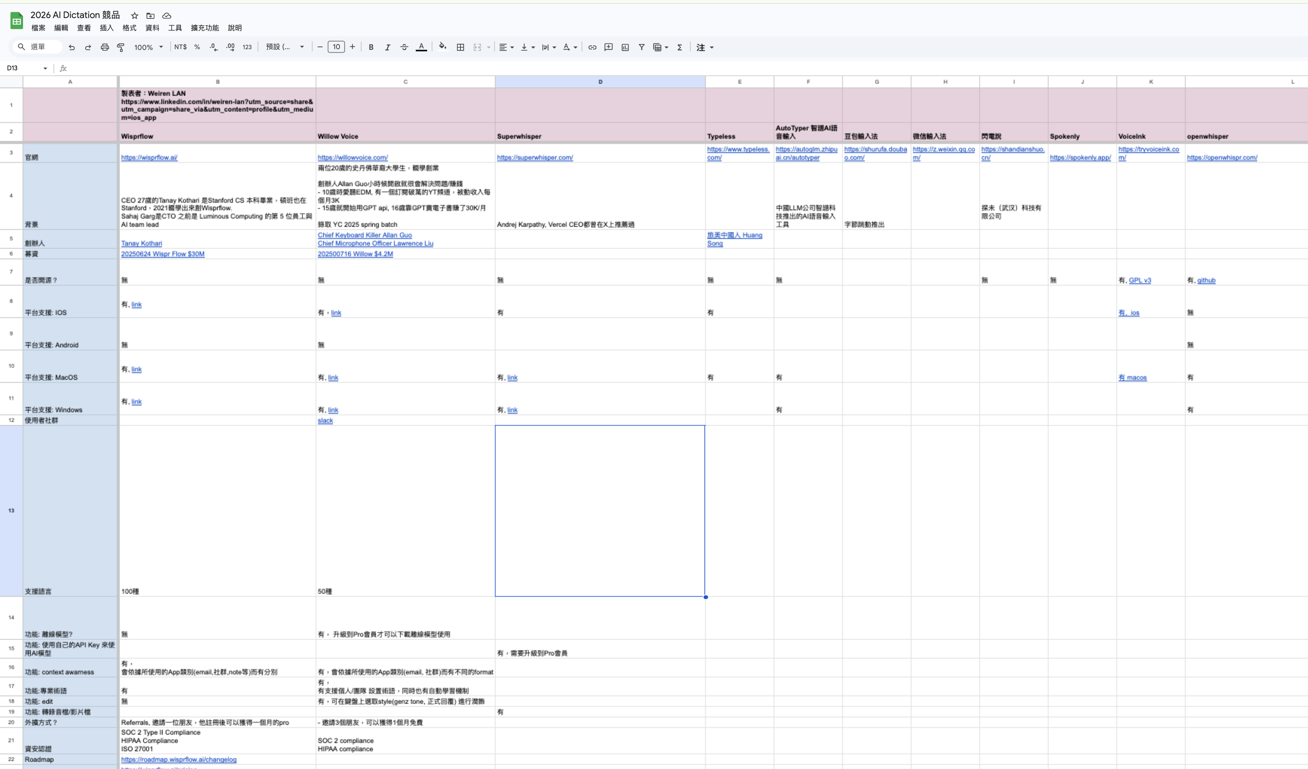Open the borders tool

460,47
